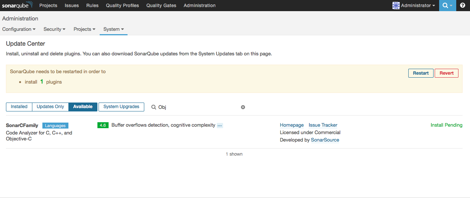Expand the System menu

[113, 29]
